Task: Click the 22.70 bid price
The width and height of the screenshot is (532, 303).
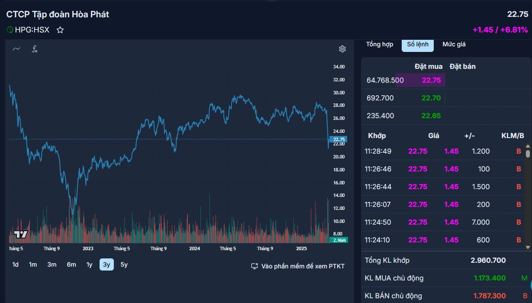Action: coord(431,98)
